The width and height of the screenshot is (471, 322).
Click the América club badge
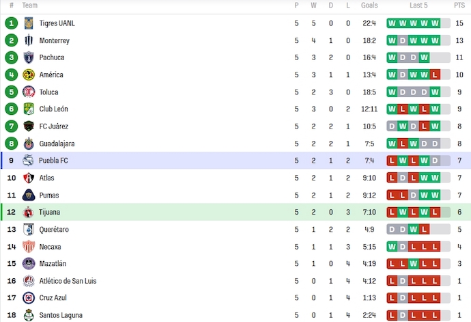click(x=29, y=75)
